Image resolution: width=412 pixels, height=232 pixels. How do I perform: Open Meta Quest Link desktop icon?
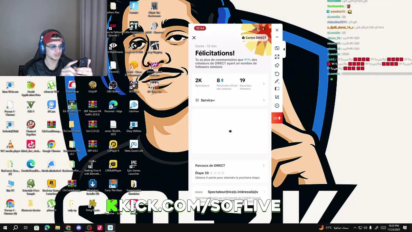(x=134, y=146)
